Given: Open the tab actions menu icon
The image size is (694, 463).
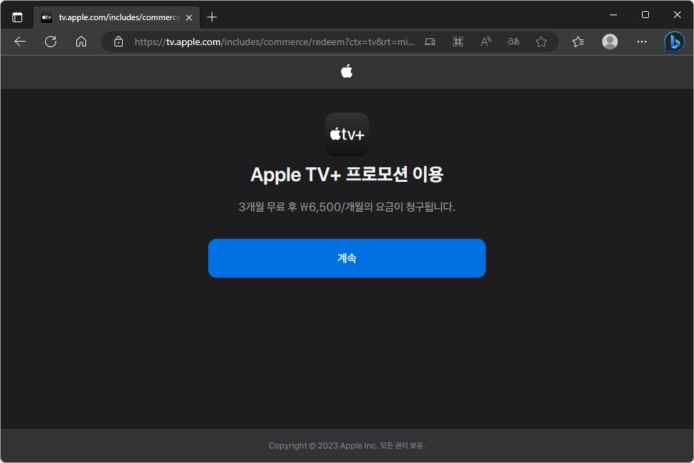Looking at the screenshot, I should pos(17,17).
